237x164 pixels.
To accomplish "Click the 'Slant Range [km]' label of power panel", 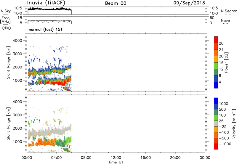I will point(8,62).
